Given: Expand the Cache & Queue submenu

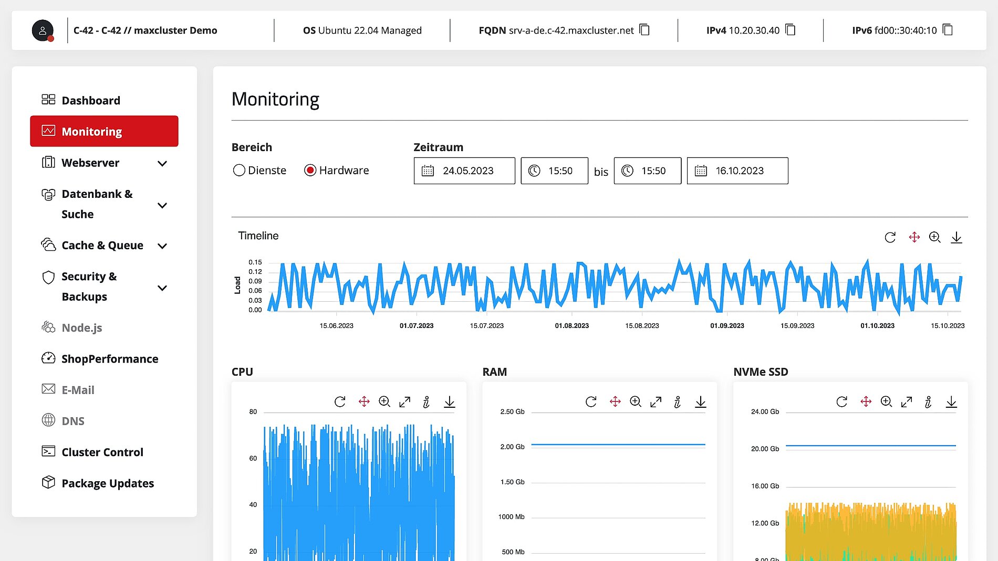Looking at the screenshot, I should [162, 246].
